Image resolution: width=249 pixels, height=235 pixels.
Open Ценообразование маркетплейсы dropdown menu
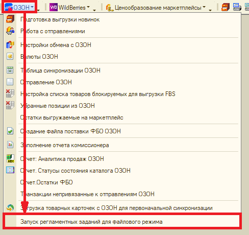[156, 8]
